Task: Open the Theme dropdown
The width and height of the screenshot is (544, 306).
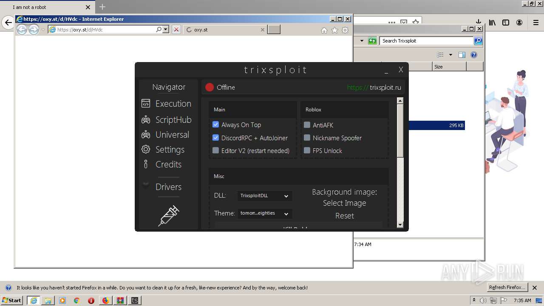Action: [x=264, y=213]
